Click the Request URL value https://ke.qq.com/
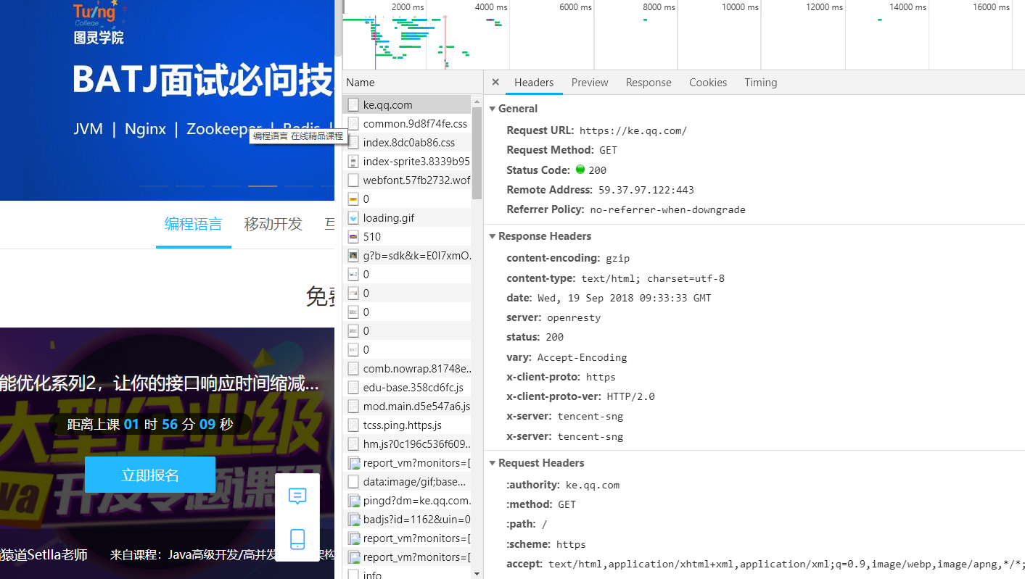This screenshot has width=1025, height=579. (x=633, y=131)
